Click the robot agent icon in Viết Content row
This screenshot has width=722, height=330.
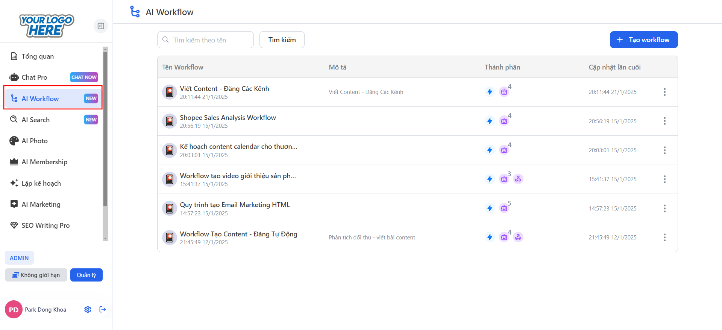(x=504, y=92)
